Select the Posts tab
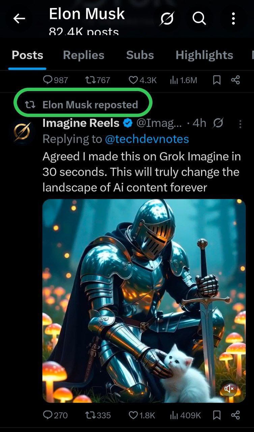 27,55
